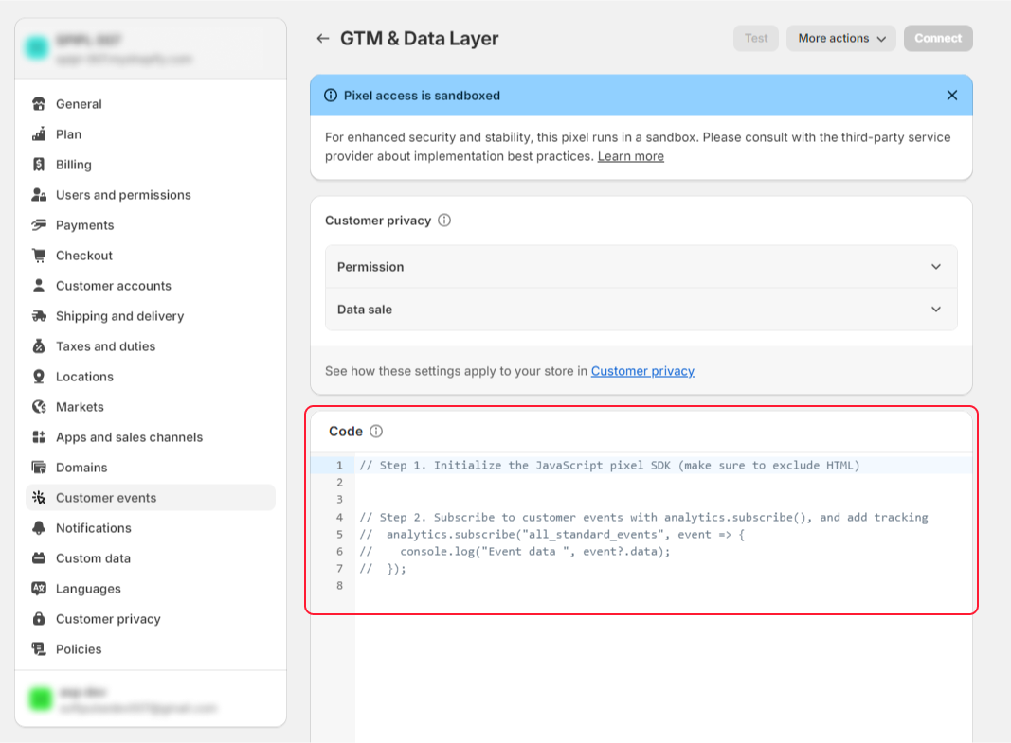
Task: Open the Customer privacy link
Action: (x=642, y=371)
